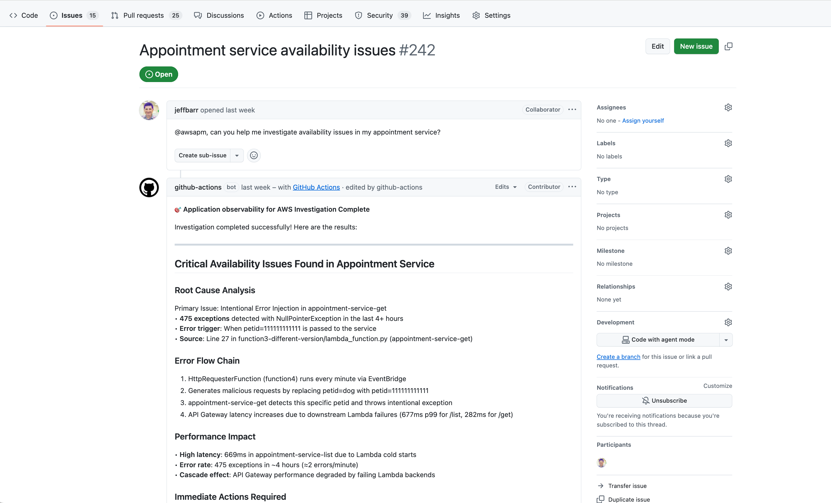This screenshot has width=831, height=503.
Task: Click the Create a branch link
Action: click(x=618, y=357)
